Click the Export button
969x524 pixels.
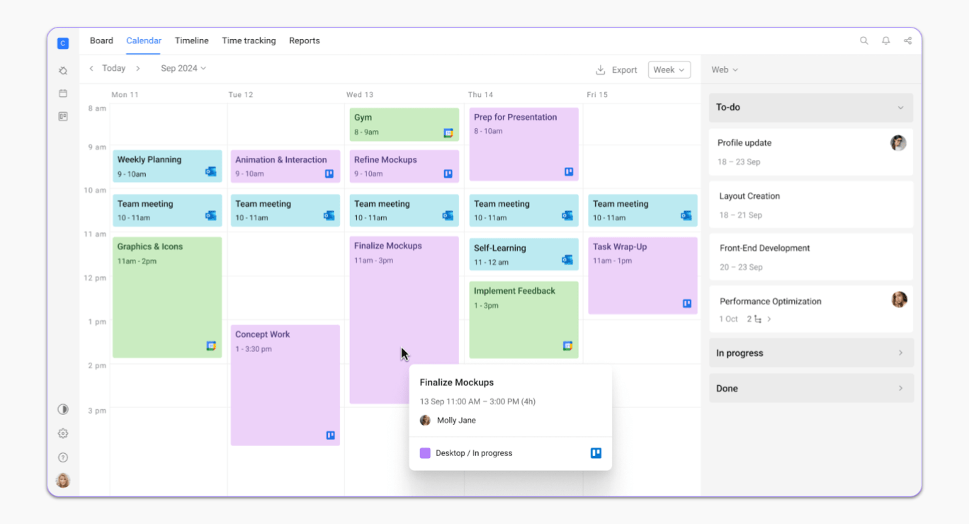click(x=616, y=69)
